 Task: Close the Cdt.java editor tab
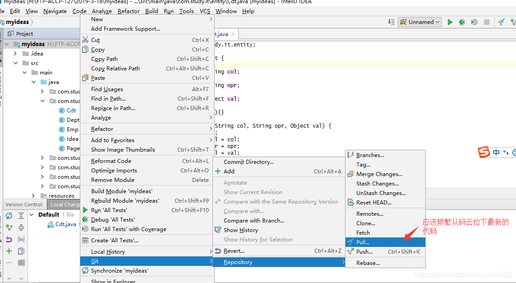(x=233, y=34)
